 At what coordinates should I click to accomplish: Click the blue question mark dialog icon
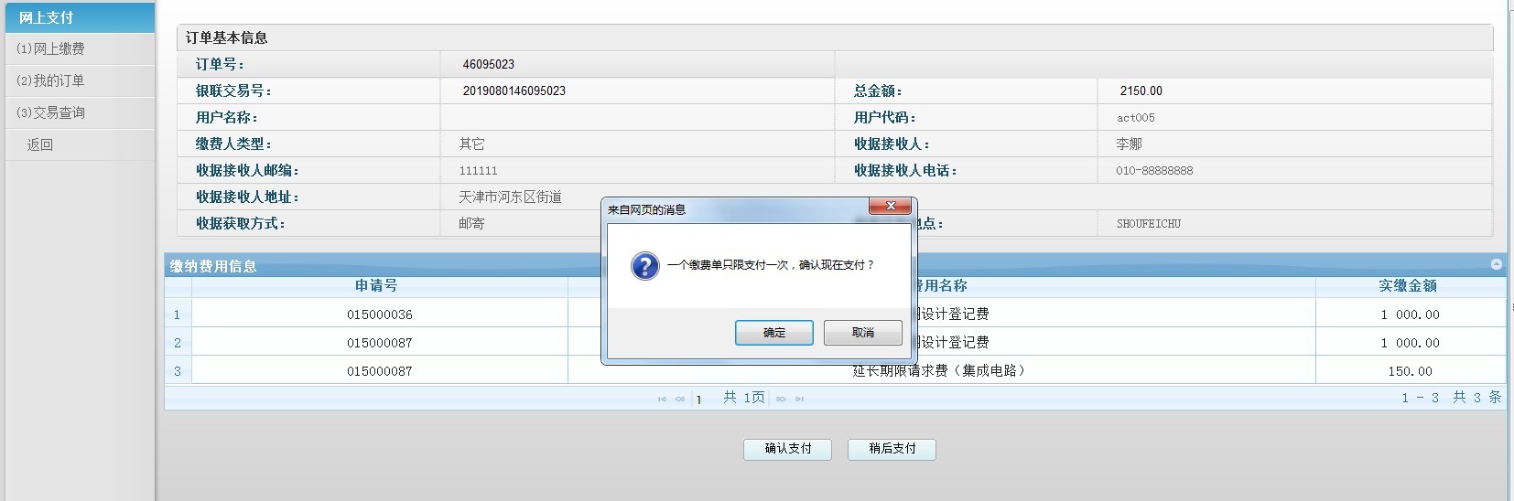(x=644, y=266)
